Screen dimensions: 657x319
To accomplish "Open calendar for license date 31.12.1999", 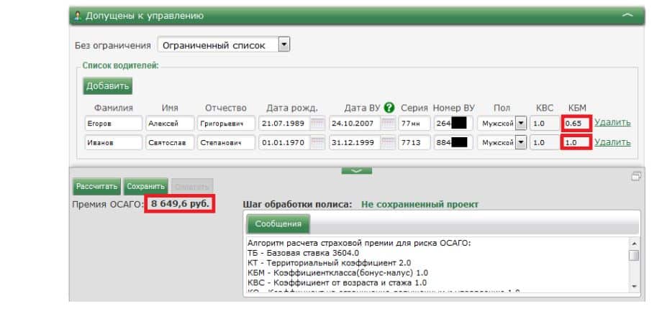I will click(388, 142).
